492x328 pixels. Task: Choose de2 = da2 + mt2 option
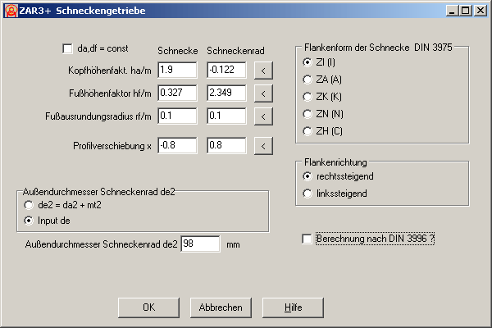[30, 204]
